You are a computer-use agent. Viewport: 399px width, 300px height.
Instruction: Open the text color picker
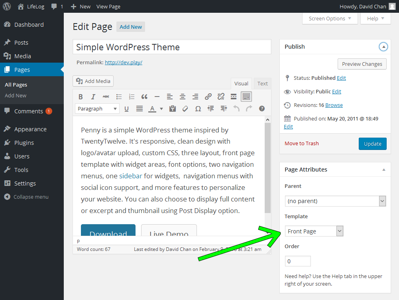pyautogui.click(x=153, y=108)
